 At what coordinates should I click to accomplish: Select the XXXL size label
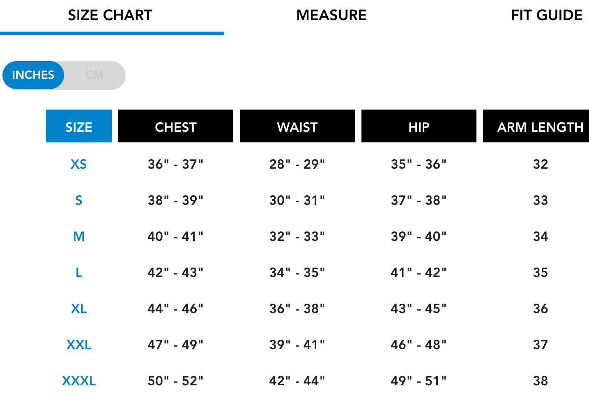coord(79,381)
